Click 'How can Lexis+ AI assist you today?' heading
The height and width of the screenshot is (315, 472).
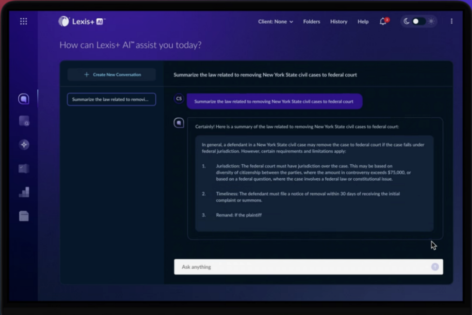(130, 45)
